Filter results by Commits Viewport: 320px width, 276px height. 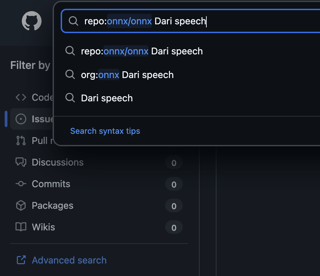(51, 184)
